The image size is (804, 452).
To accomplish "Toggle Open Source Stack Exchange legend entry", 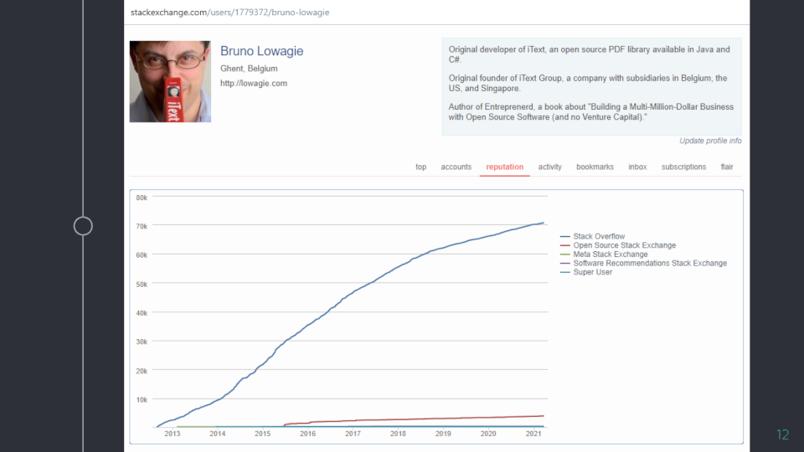I will tap(618, 245).
